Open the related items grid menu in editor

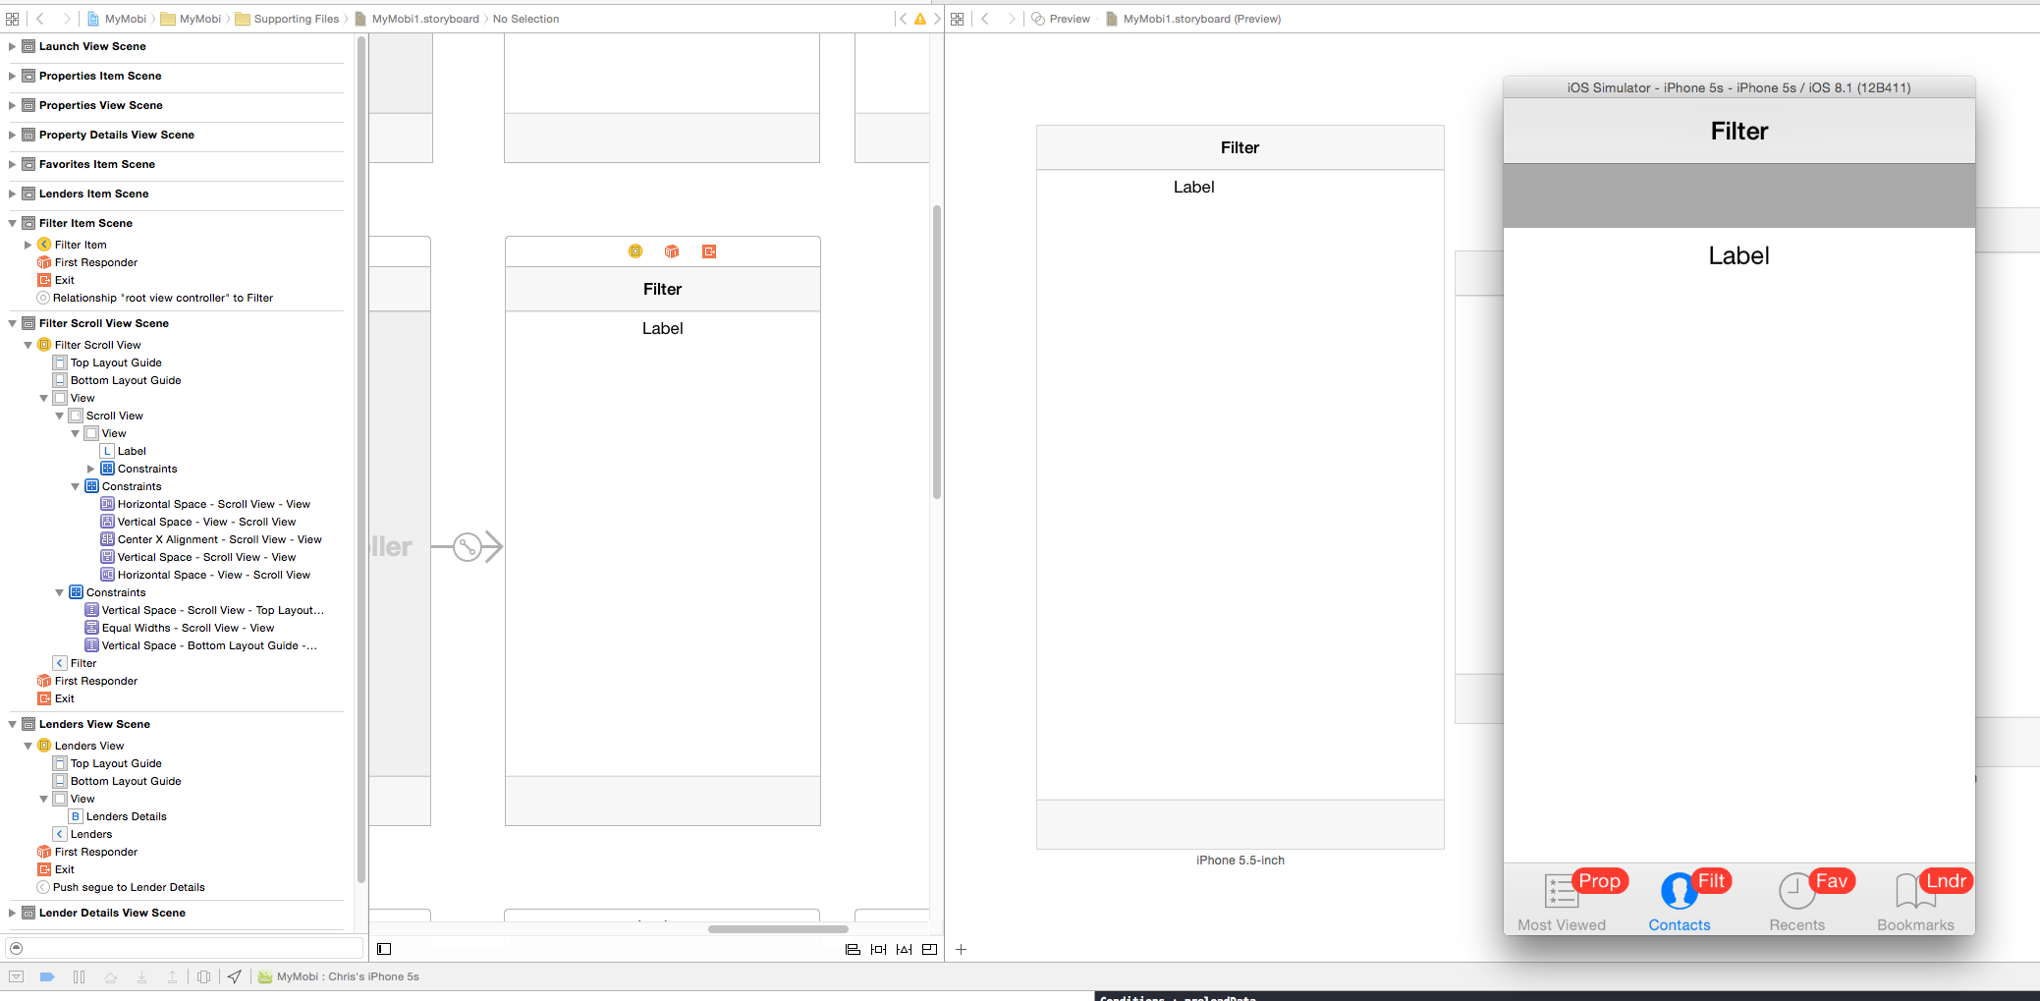(12, 19)
